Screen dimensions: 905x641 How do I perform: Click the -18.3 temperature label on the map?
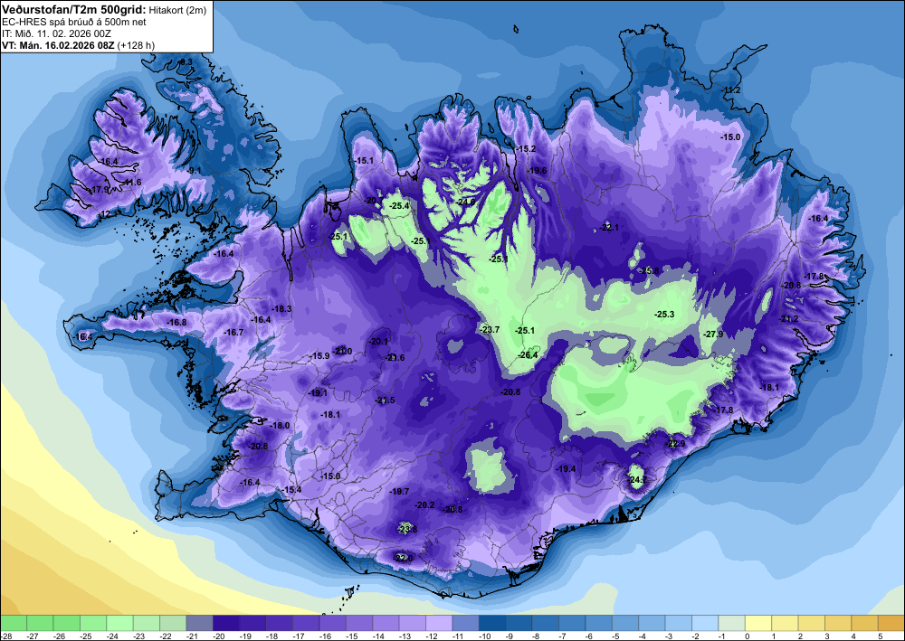click(x=282, y=309)
